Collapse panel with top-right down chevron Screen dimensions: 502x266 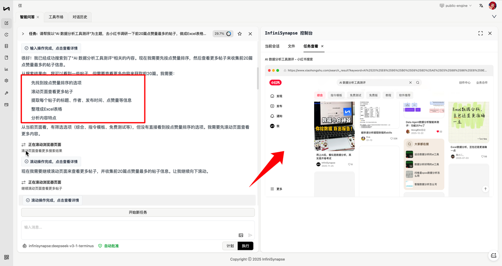494,16
